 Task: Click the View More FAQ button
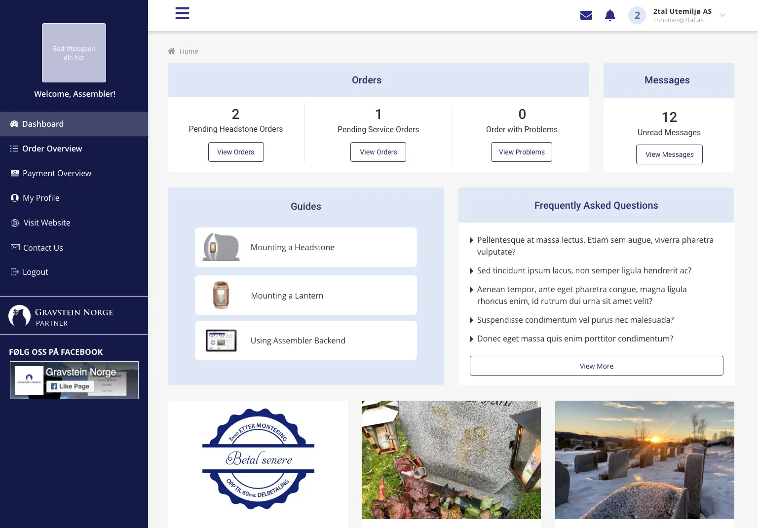pyautogui.click(x=596, y=366)
